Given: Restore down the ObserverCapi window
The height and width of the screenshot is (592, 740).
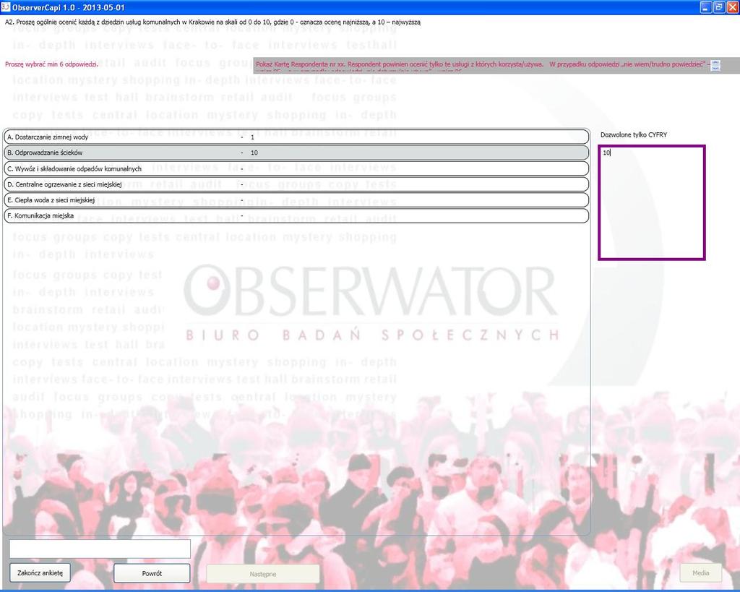Looking at the screenshot, I should [x=719, y=7].
